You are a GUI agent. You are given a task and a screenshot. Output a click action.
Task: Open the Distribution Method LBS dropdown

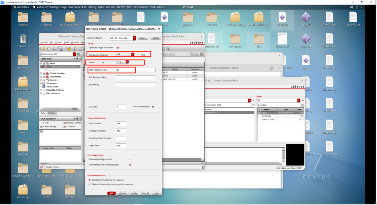point(133,55)
